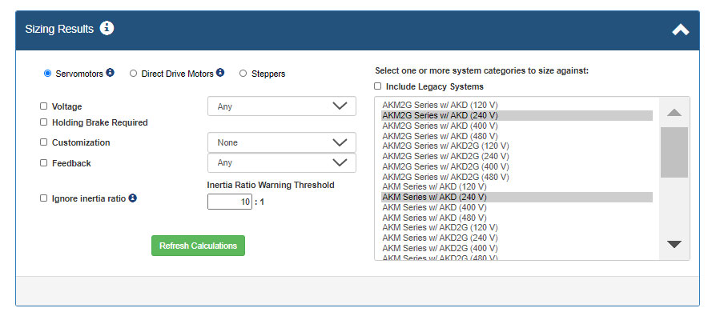
Task: Click the list scroll up arrow
Action: pos(674,112)
